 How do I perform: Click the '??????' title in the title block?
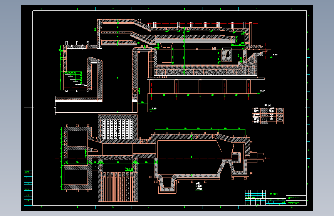click(274, 194)
